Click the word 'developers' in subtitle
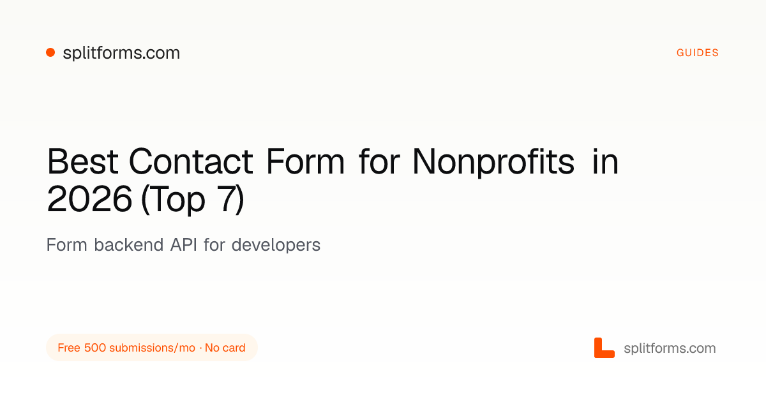Image resolution: width=766 pixels, height=402 pixels. [276, 244]
